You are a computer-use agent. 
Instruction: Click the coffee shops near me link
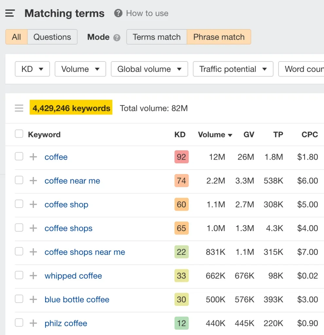[84, 252]
